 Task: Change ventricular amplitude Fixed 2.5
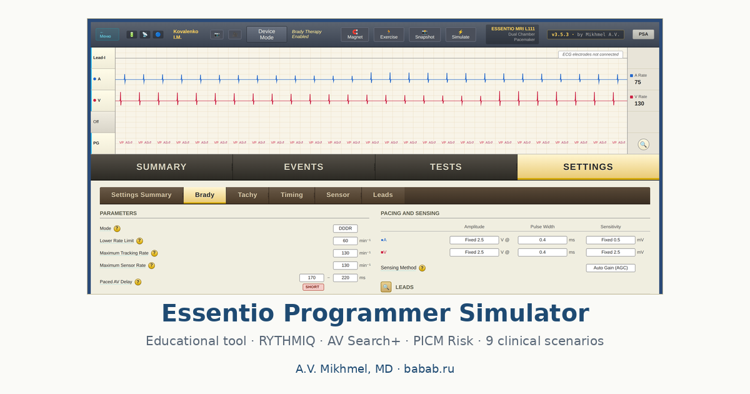click(x=474, y=253)
